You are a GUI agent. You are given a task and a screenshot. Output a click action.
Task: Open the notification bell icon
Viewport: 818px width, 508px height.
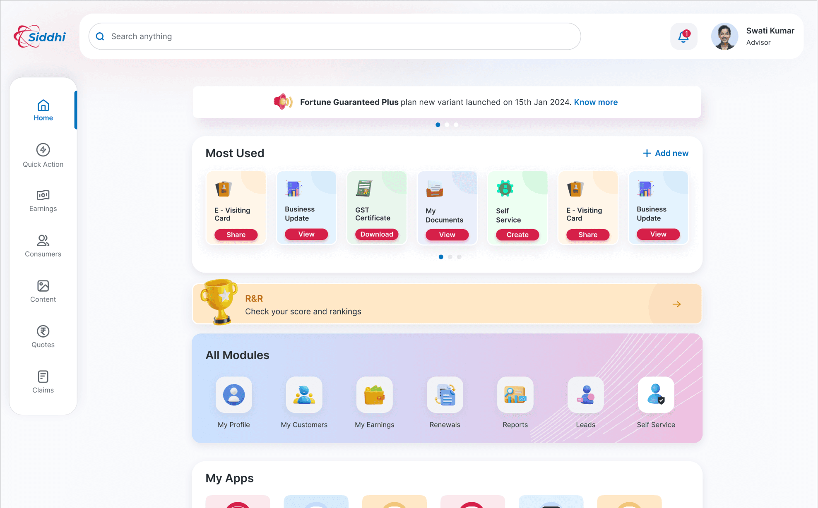tap(683, 36)
